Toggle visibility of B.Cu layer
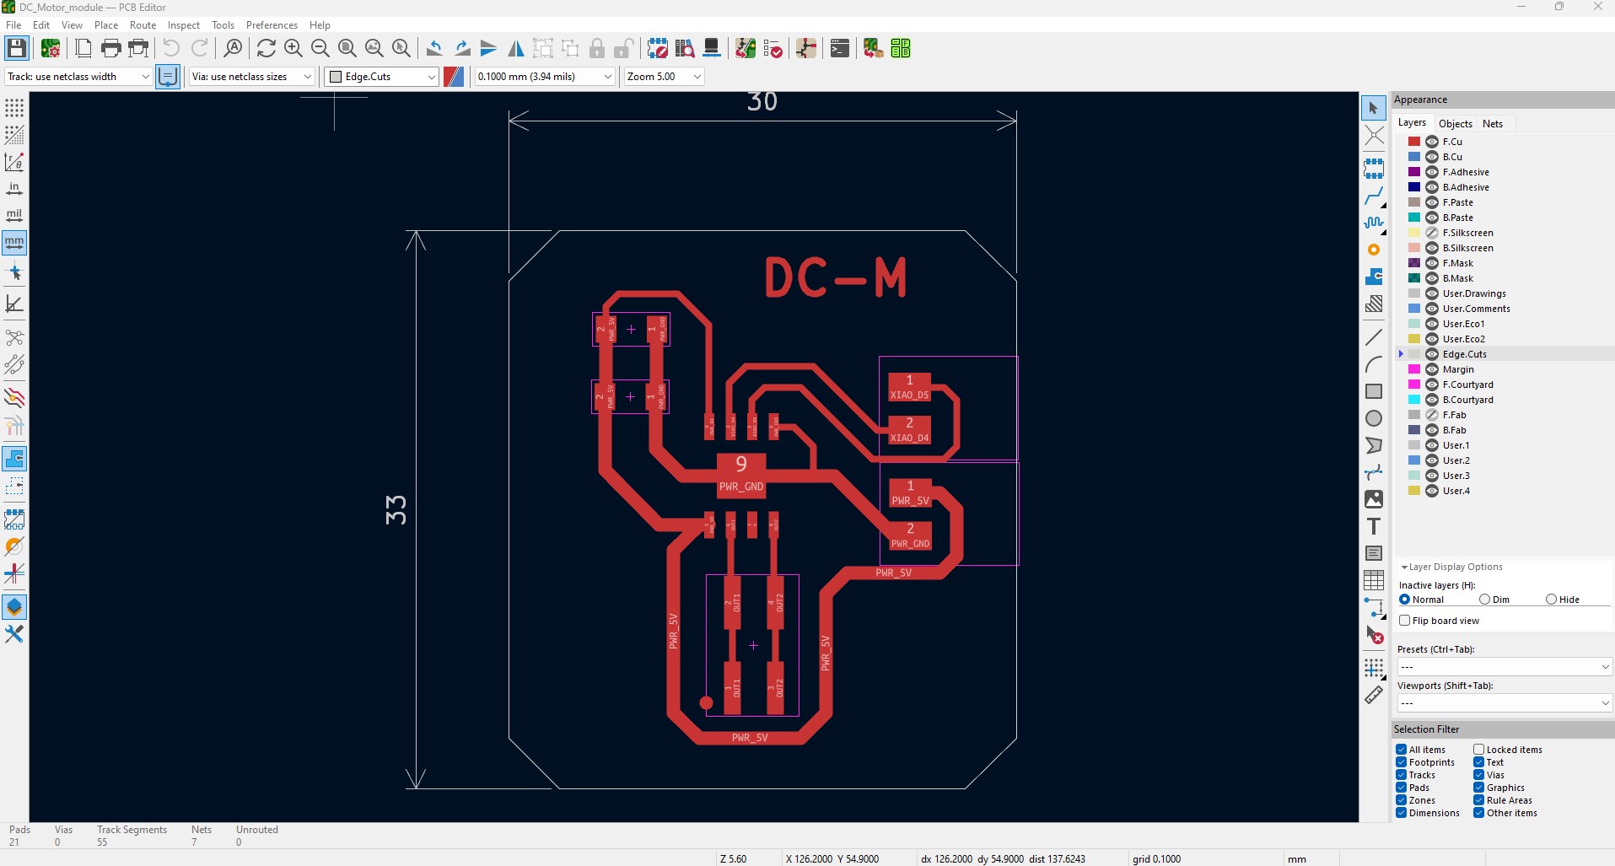The height and width of the screenshot is (866, 1615). click(x=1432, y=157)
